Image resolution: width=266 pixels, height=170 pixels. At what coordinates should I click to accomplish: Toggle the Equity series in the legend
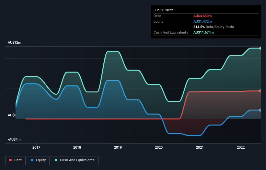pyautogui.click(x=38, y=160)
